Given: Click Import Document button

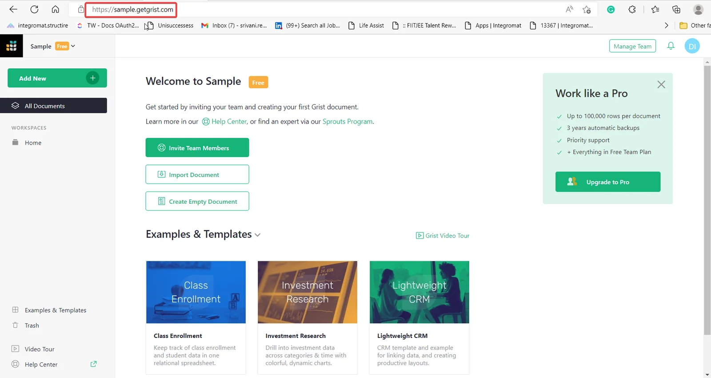Looking at the screenshot, I should (x=197, y=174).
